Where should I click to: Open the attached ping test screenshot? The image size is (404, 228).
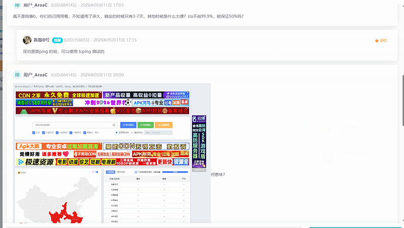(x=112, y=153)
